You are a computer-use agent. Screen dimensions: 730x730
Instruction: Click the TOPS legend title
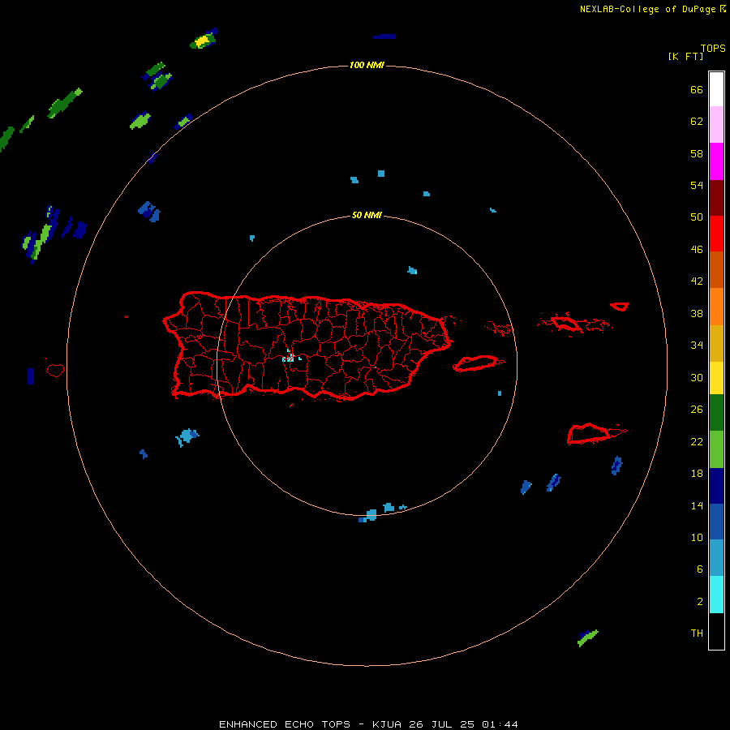(x=713, y=49)
